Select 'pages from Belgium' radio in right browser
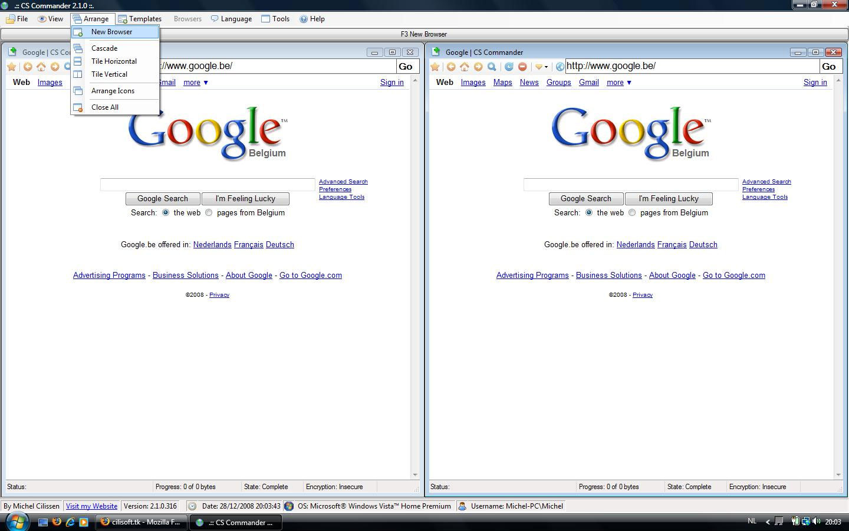 632,212
